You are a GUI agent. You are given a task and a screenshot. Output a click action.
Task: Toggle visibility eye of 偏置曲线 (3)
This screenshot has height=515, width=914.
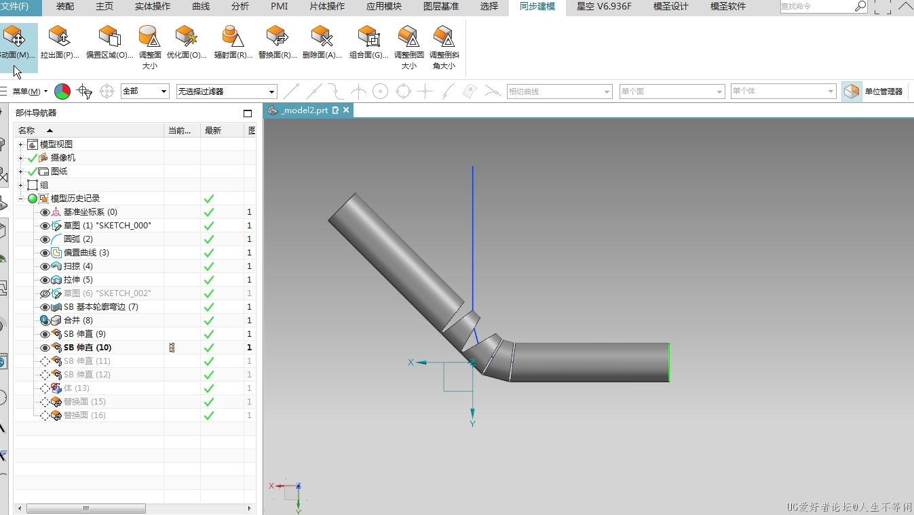point(45,253)
